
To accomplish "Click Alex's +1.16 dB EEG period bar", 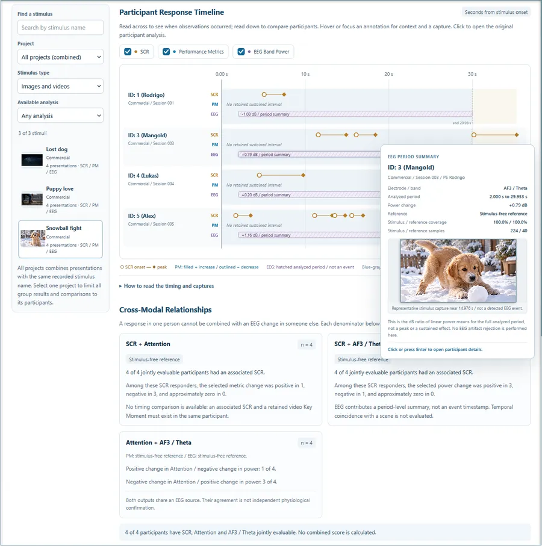I will pyautogui.click(x=309, y=235).
